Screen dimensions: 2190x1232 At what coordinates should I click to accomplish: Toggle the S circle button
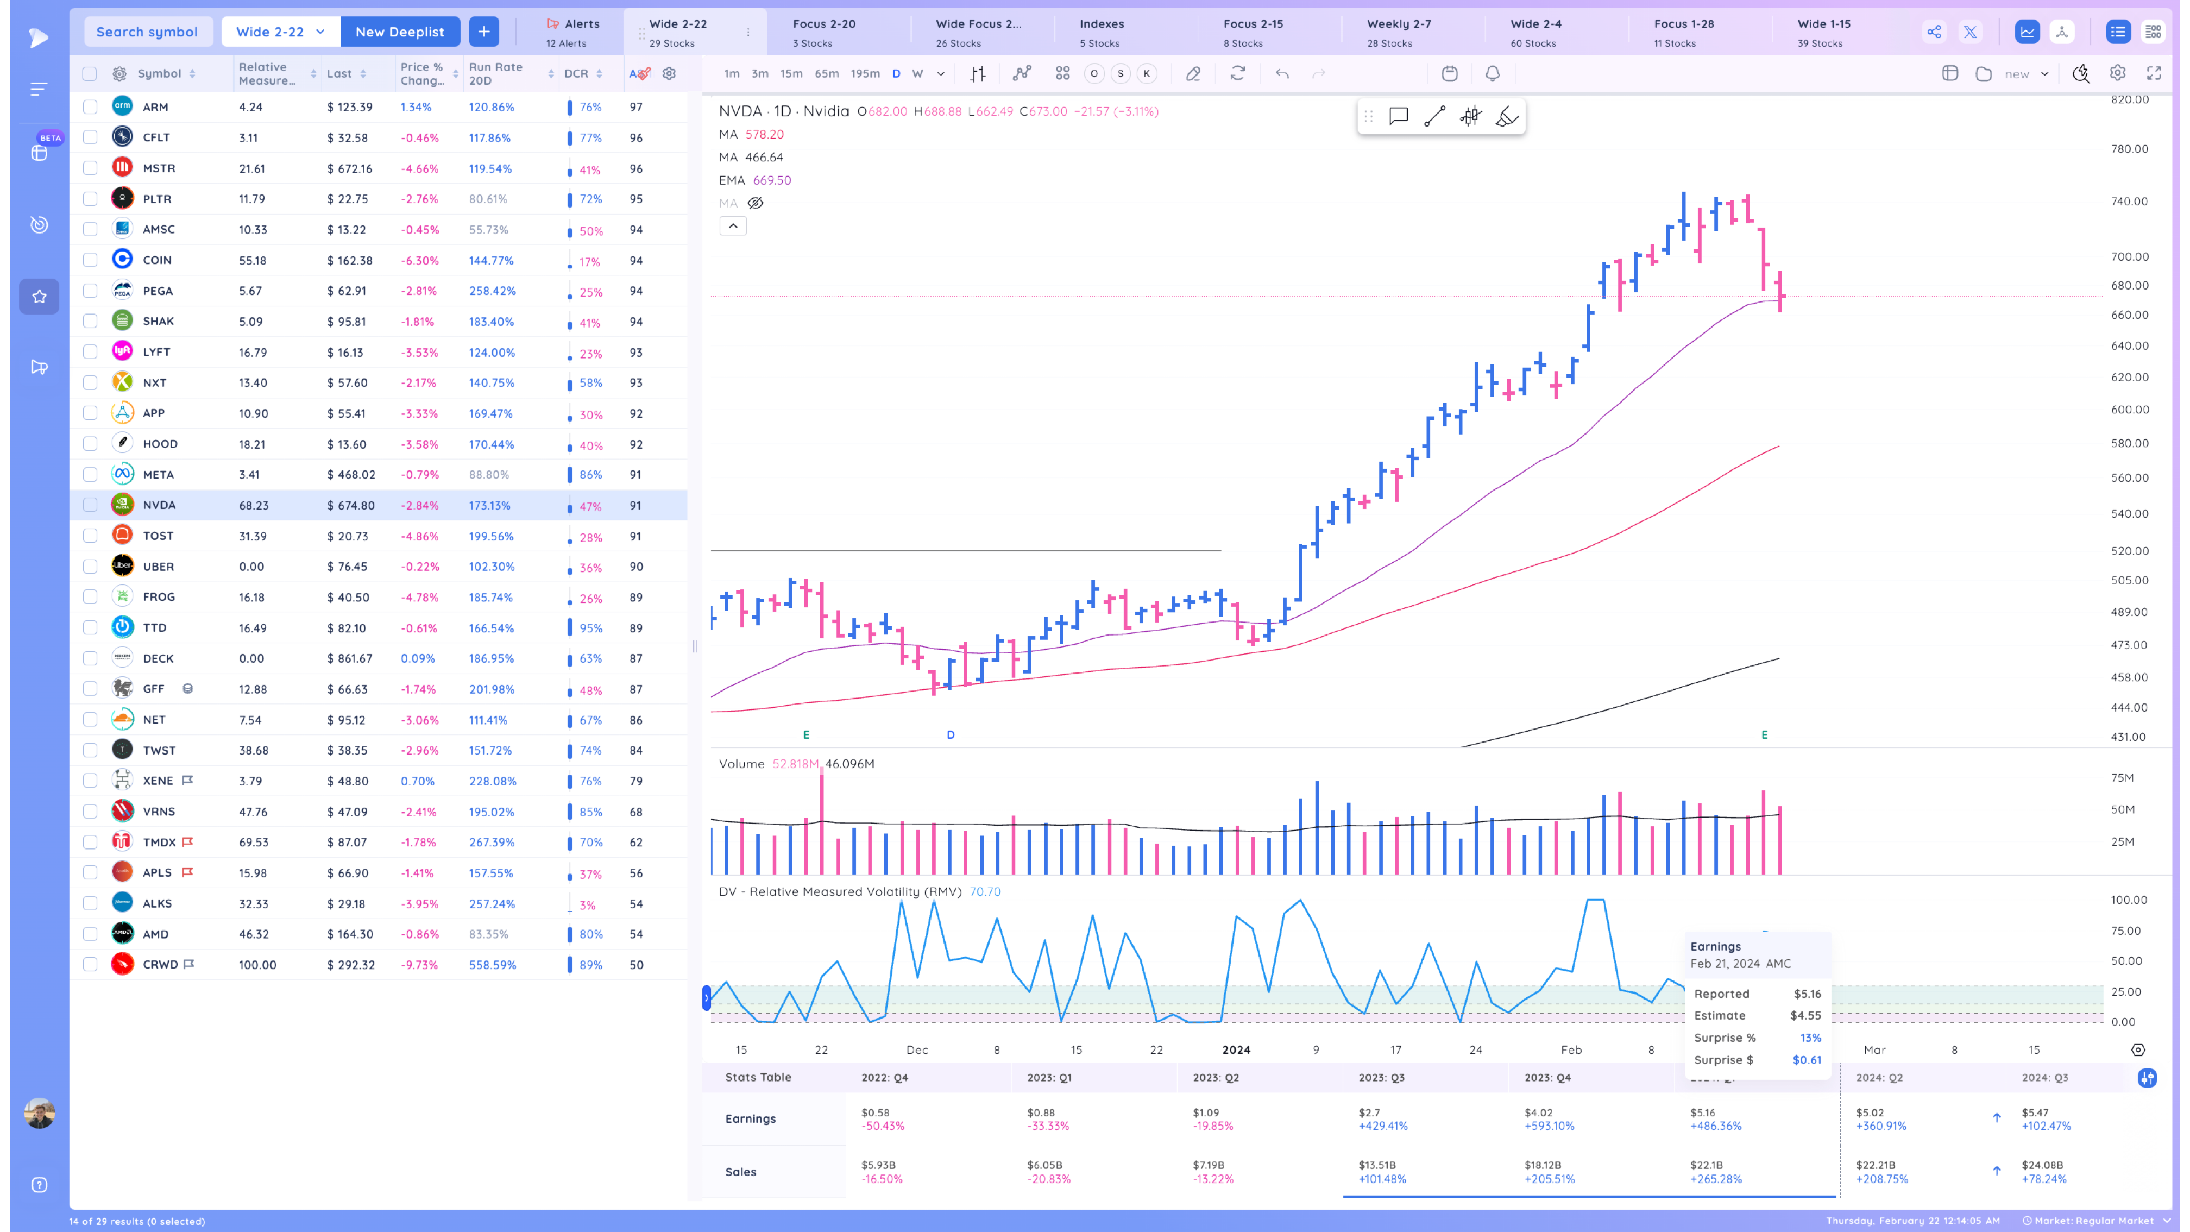point(1121,74)
